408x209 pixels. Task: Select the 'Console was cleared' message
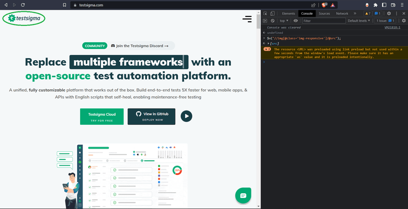[284, 28]
